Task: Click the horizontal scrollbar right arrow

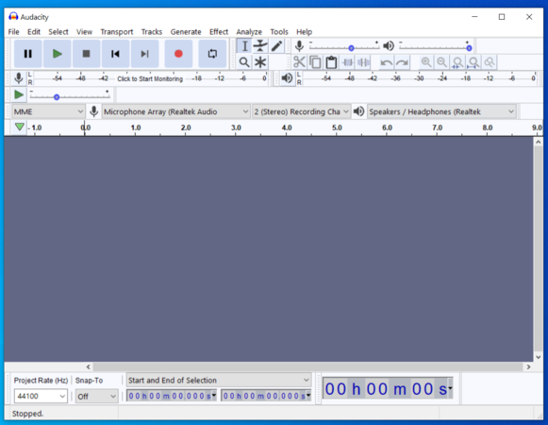Action: [528, 366]
